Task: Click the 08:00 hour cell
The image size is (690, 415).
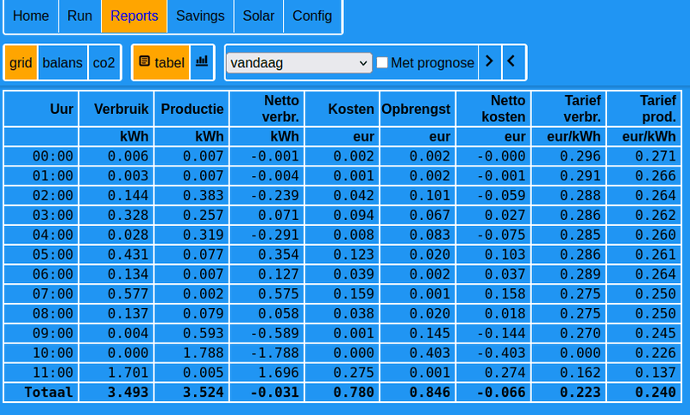Action: (41, 313)
